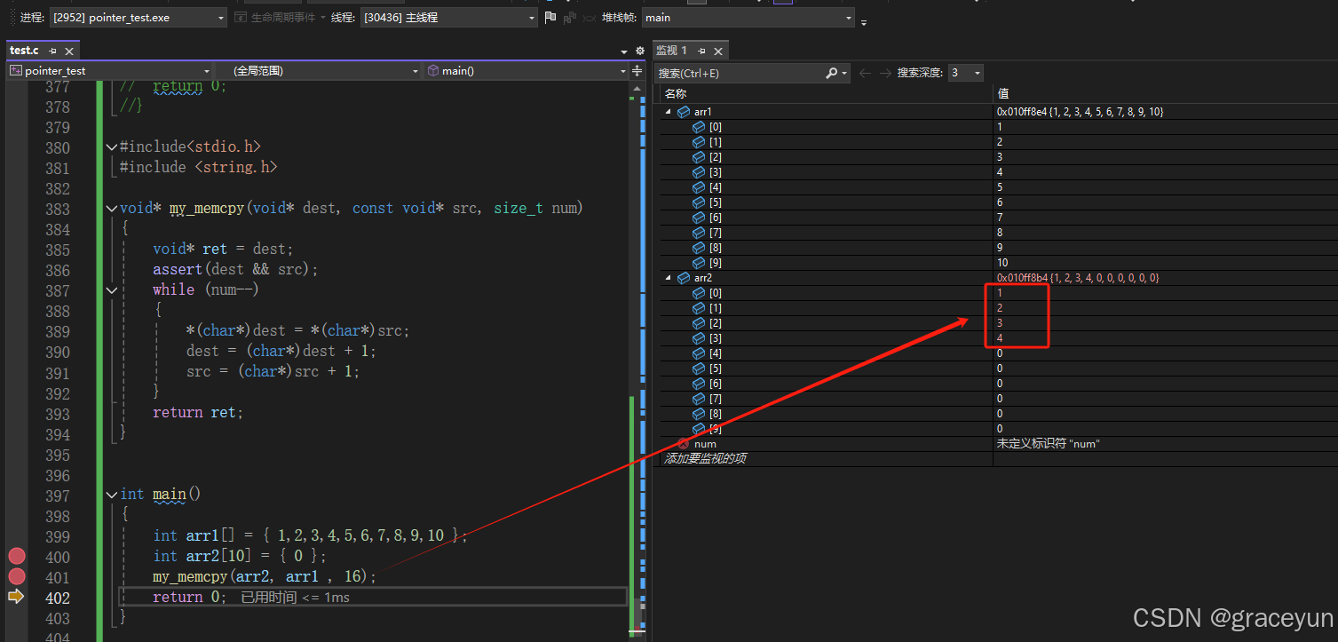
Task: Click the error icon beside num
Action: (683, 444)
